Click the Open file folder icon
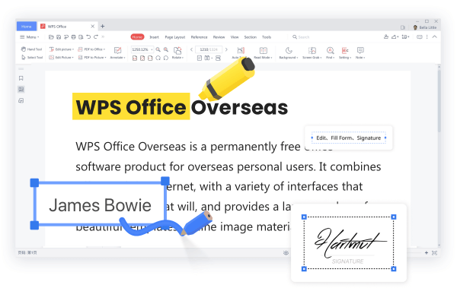Screen dimensions: 457x304 pos(51,37)
